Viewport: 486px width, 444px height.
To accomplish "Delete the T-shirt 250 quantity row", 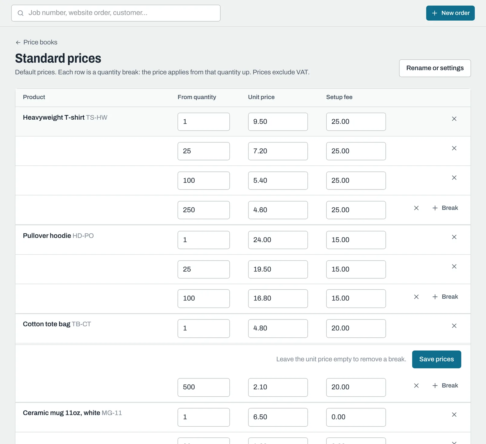I will pyautogui.click(x=416, y=208).
